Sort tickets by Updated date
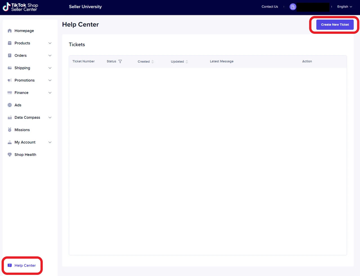The width and height of the screenshot is (360, 276). click(187, 62)
